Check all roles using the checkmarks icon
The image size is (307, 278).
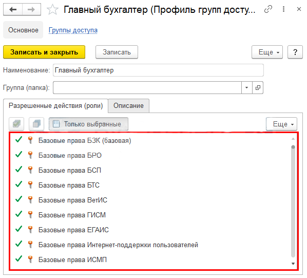[16, 124]
